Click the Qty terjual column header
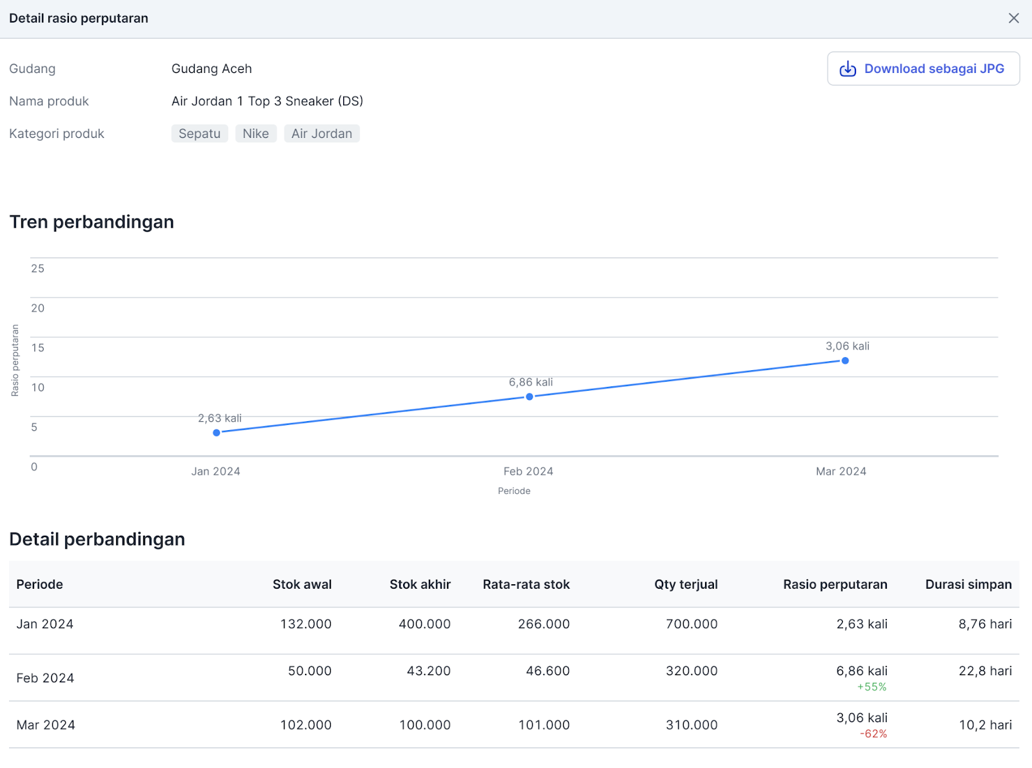The image size is (1032, 768). [x=686, y=584]
